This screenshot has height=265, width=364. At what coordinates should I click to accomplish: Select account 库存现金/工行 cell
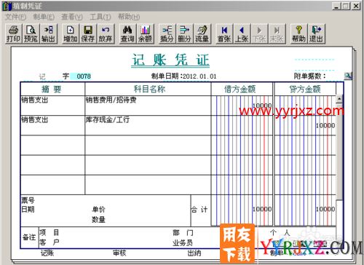pyautogui.click(x=148, y=125)
